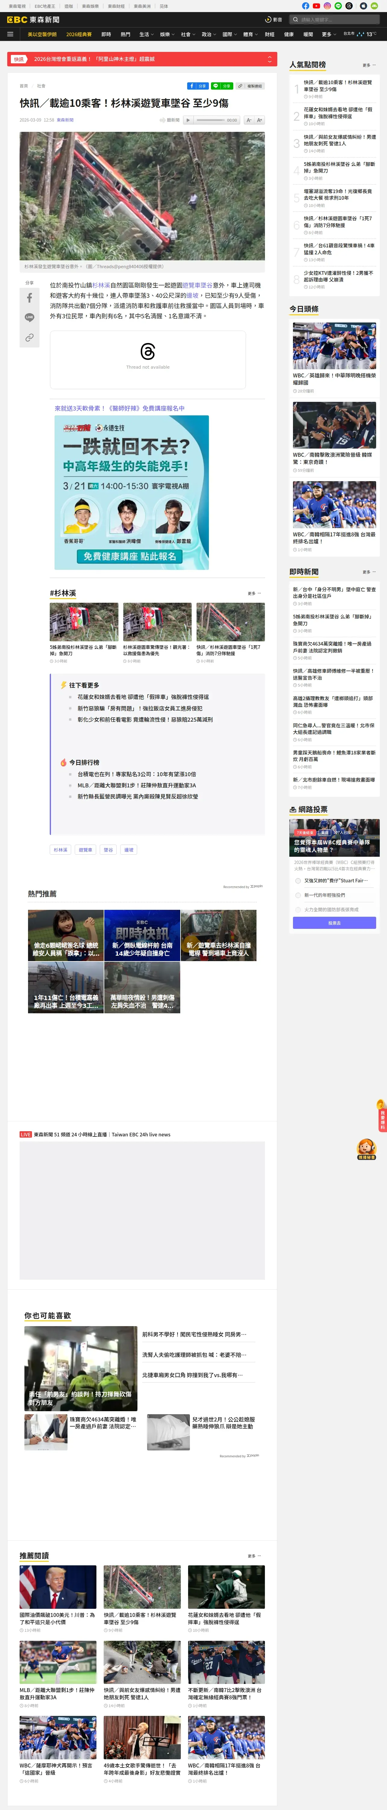Open 見才過世2月！公公趁她服藥熟睡伸狼爪 story
387x1810 pixels.
[224, 1423]
